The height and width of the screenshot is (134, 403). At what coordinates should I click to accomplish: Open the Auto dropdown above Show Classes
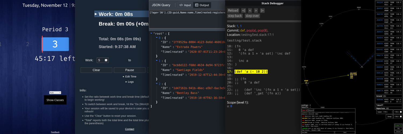click(x=55, y=93)
